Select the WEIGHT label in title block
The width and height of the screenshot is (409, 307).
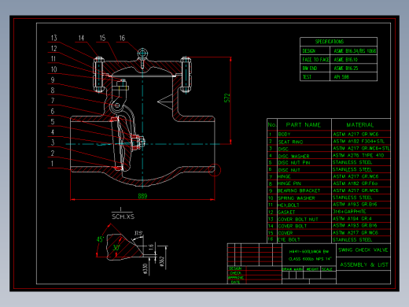(312, 269)
